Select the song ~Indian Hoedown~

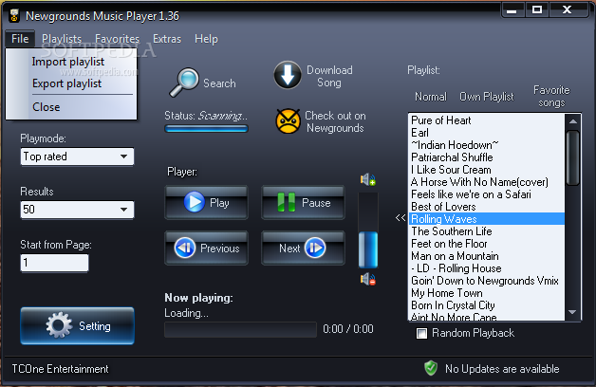click(x=487, y=145)
